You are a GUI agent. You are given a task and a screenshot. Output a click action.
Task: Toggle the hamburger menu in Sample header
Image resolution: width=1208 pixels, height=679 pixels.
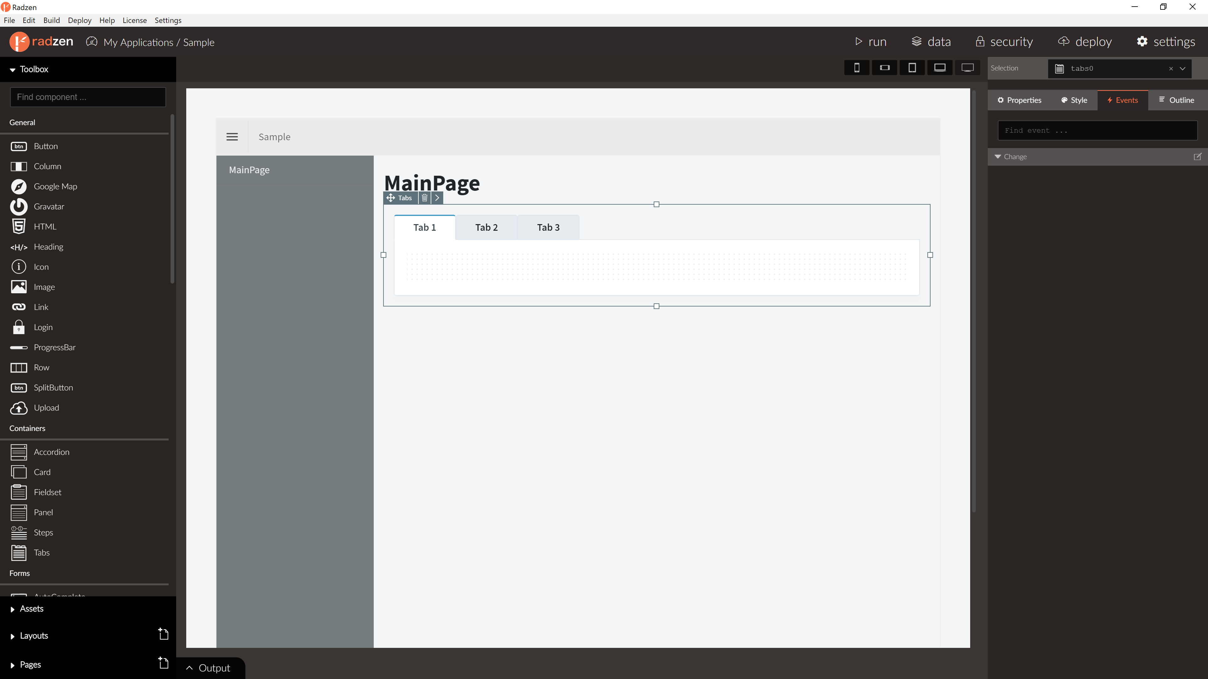tap(232, 137)
